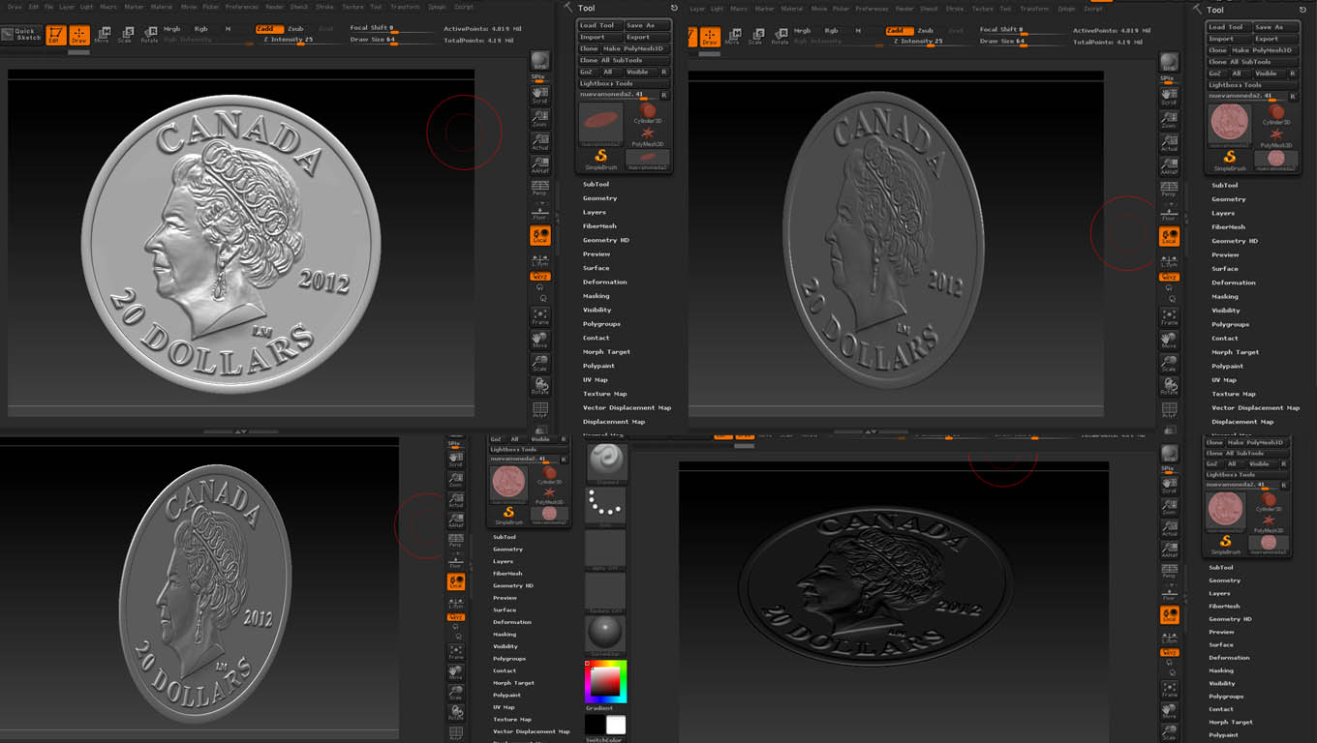This screenshot has width=1317, height=743.
Task: Expand Masking in the top-right Tool palette
Action: point(1224,297)
